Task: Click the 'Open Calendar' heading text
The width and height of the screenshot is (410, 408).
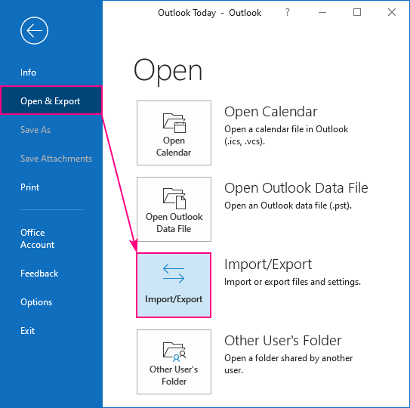Action: [270, 112]
